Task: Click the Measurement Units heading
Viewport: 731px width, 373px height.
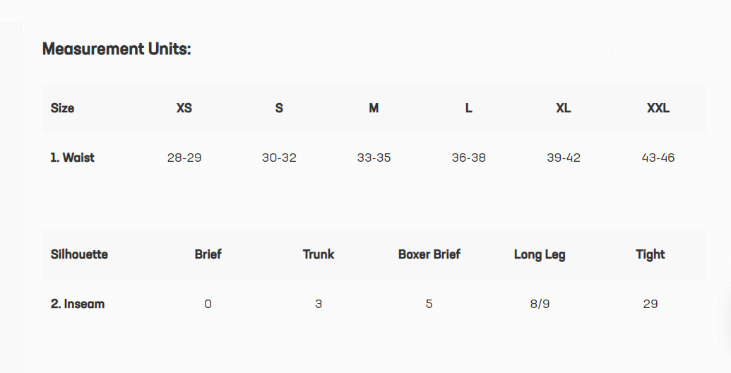Action: (x=117, y=49)
